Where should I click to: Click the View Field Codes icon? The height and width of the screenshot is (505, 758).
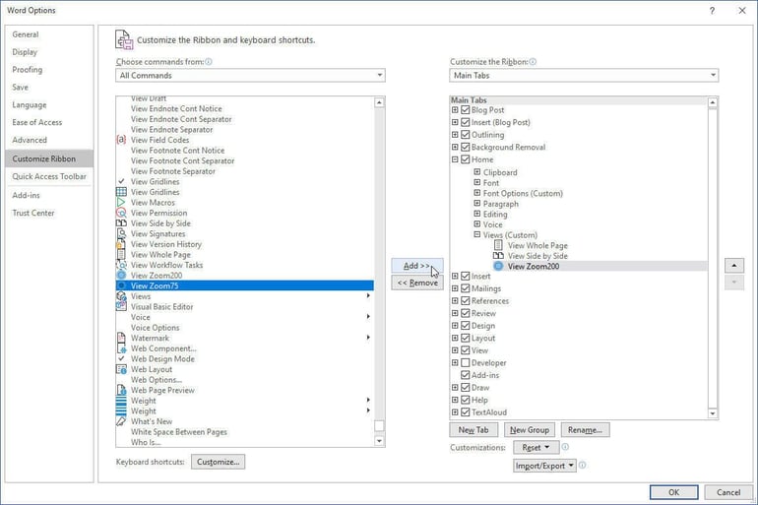tap(121, 140)
